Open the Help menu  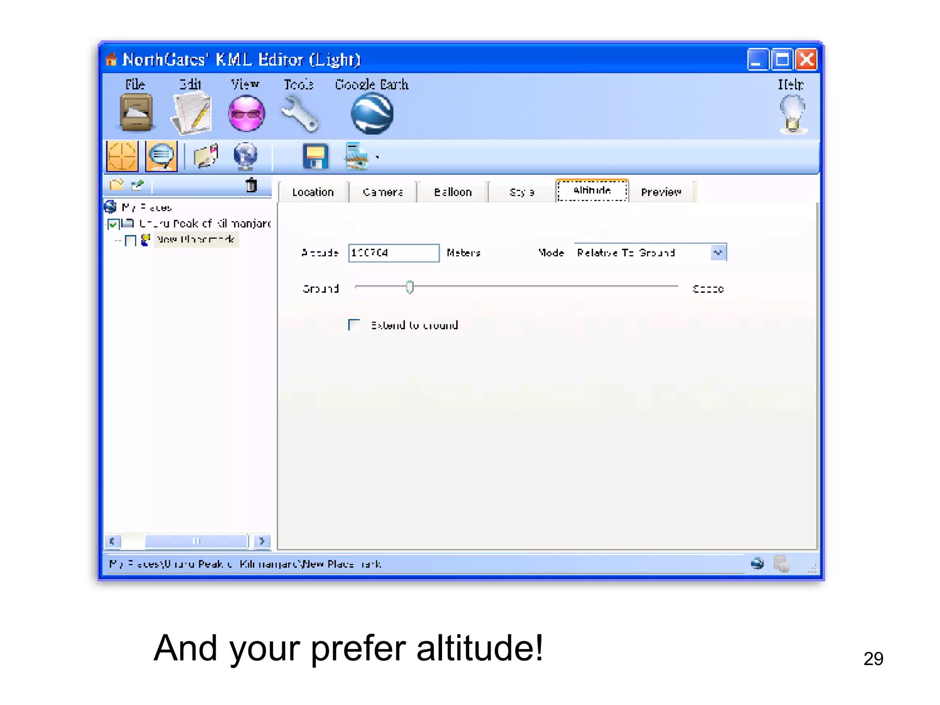point(790,84)
